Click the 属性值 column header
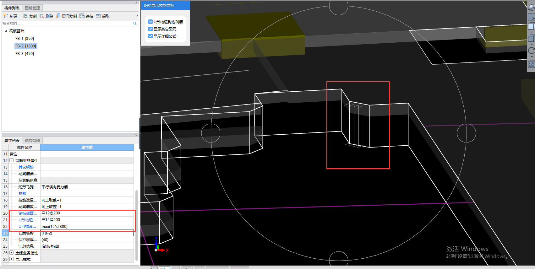Screen dimensions: 535x269 coord(87,147)
